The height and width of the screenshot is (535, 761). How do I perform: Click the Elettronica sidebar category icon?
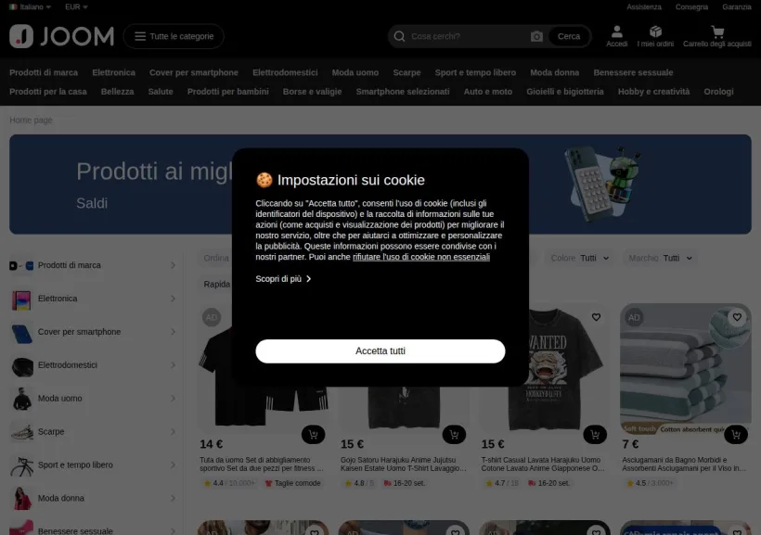[21, 299]
